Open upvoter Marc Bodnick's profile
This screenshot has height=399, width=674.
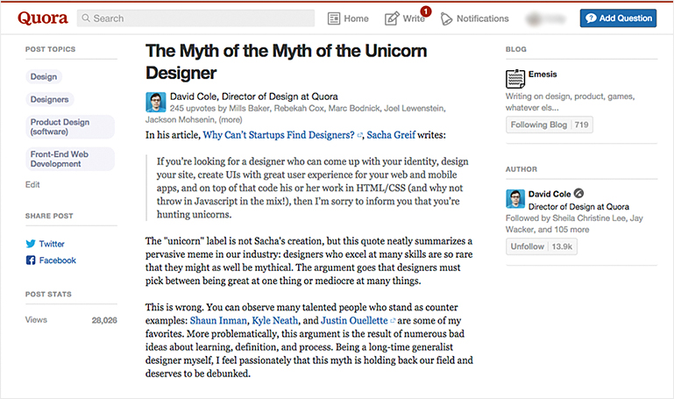point(354,109)
